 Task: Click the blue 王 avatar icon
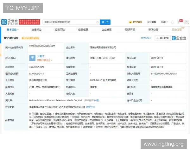32,58
